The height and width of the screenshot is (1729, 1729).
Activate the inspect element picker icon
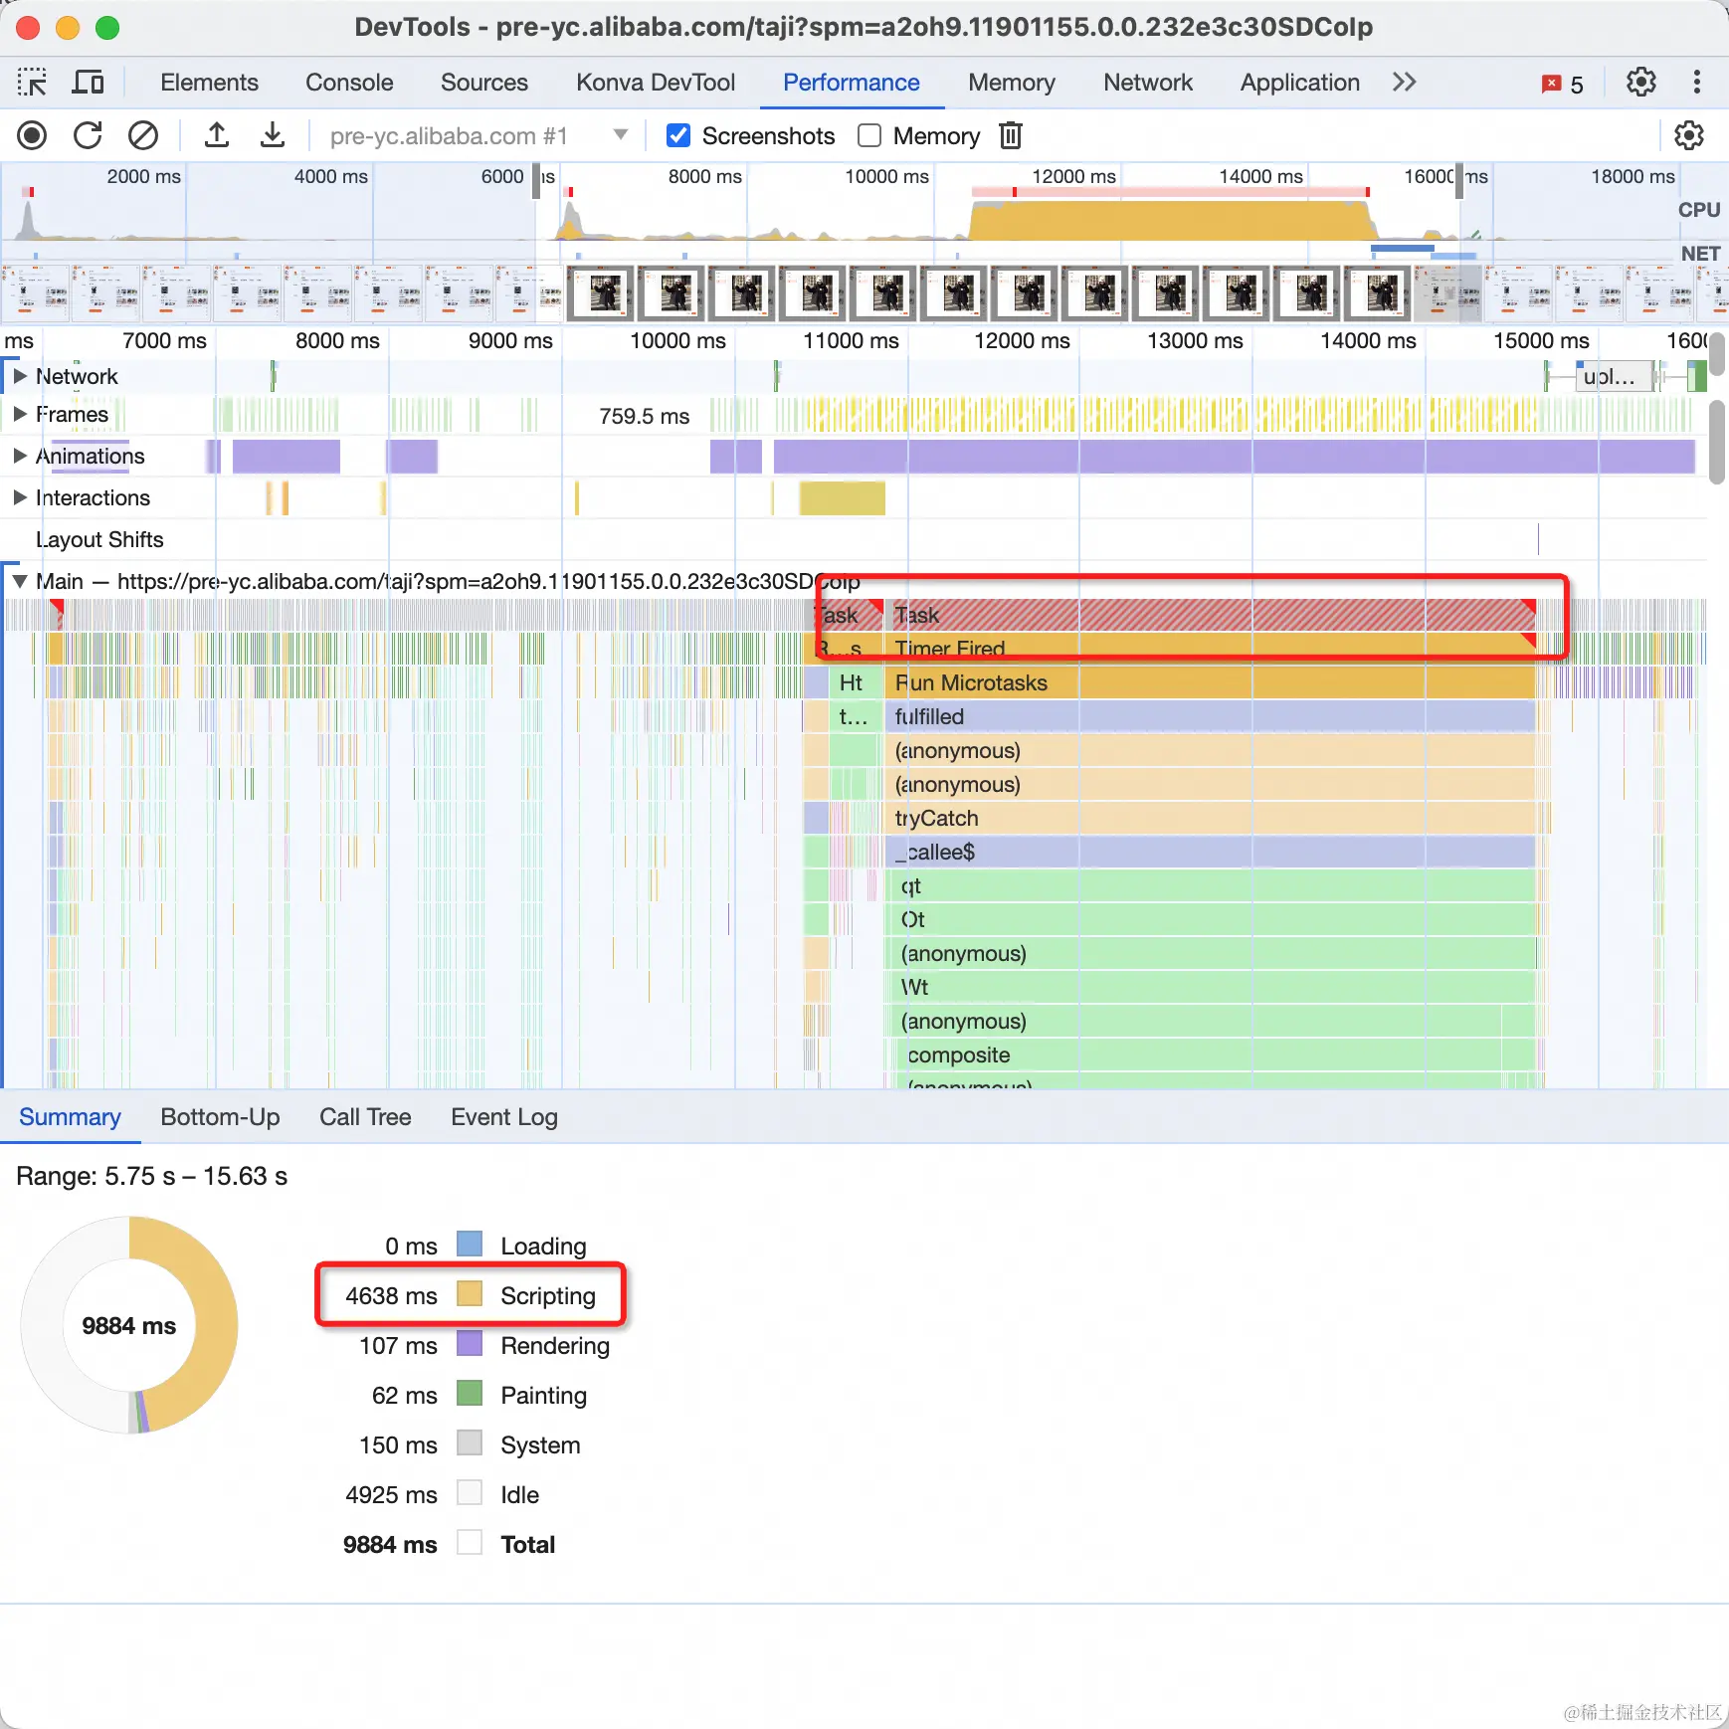point(32,83)
